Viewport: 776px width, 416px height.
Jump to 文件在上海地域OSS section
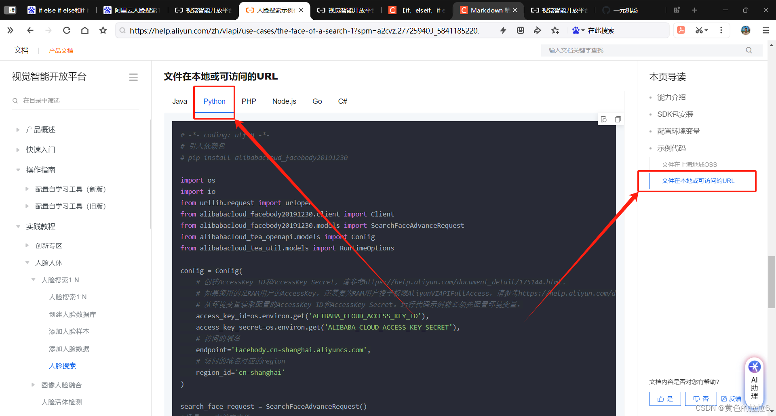[689, 164]
